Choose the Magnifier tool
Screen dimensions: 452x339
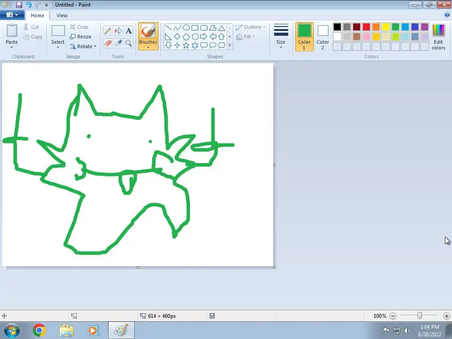(128, 43)
